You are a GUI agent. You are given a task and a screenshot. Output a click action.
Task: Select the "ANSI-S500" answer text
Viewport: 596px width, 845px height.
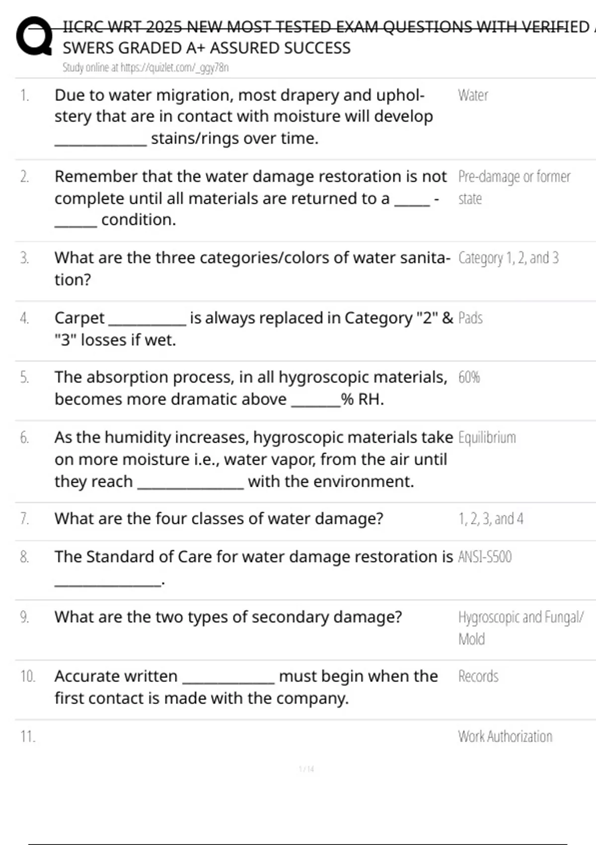(485, 557)
